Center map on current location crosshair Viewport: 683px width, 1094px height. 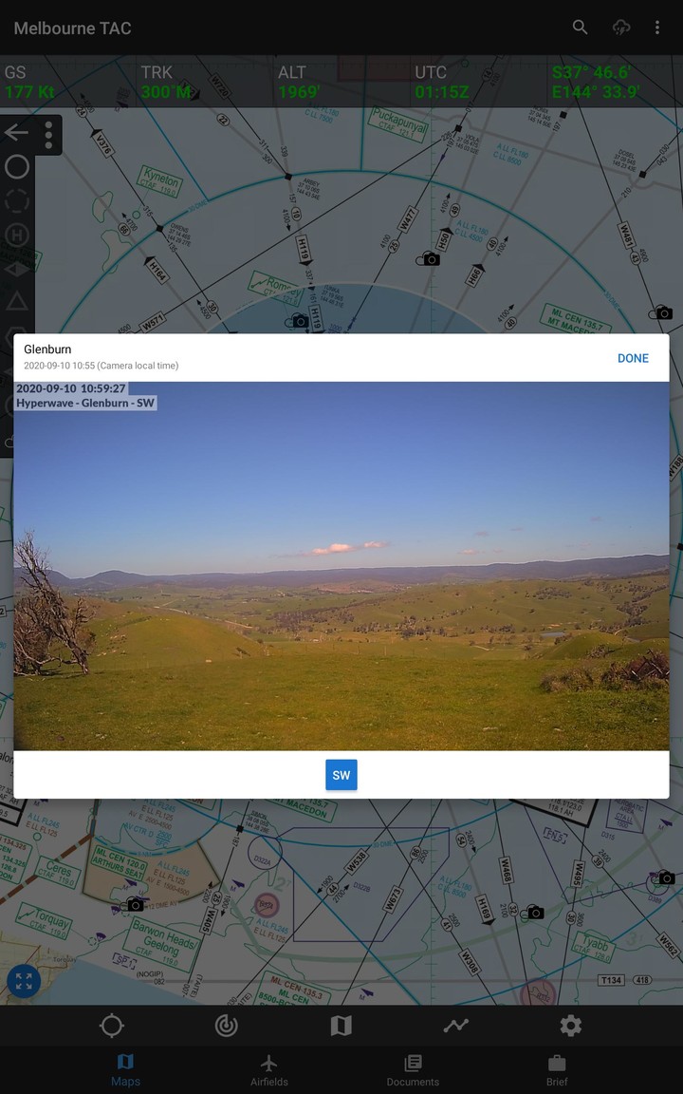112,1026
